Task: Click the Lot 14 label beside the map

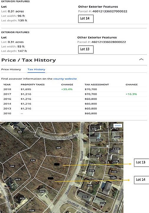Action: pos(141,180)
